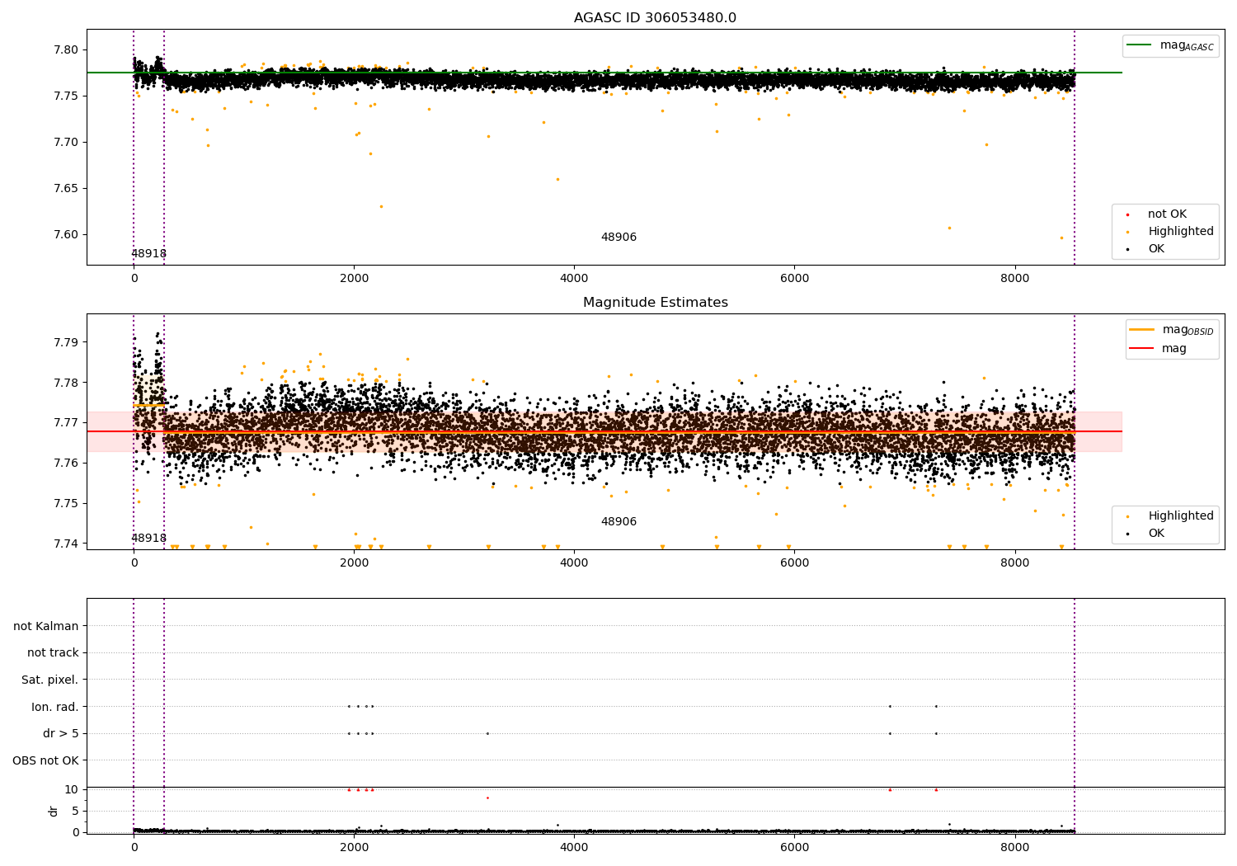Click 'OK' legend entry in top plot

pos(1156,249)
